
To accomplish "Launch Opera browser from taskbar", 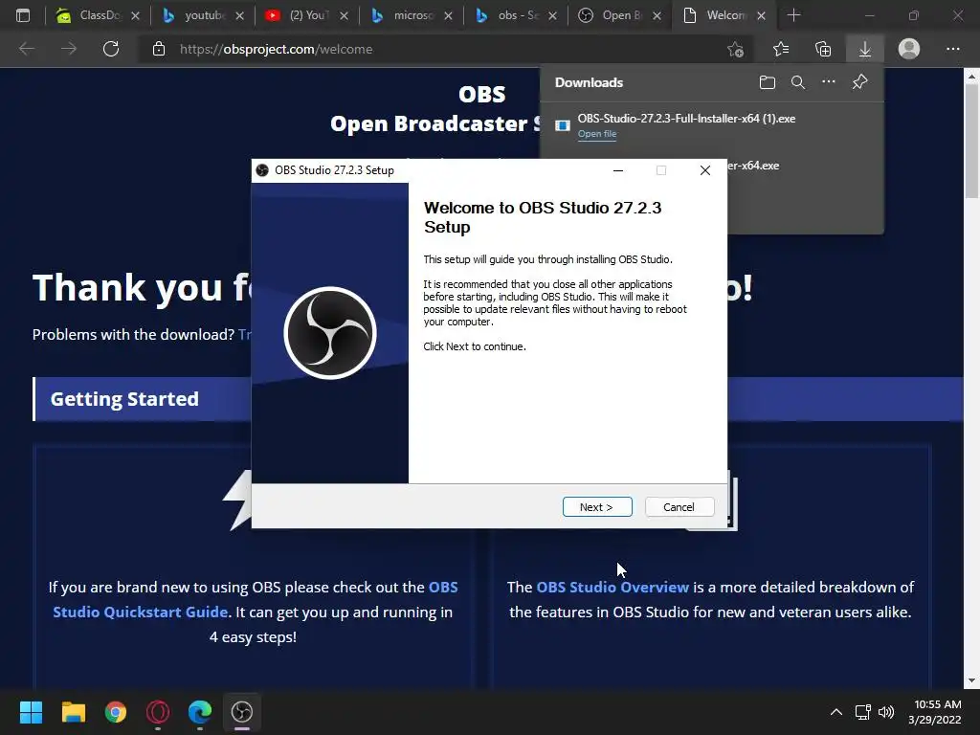I will (158, 712).
